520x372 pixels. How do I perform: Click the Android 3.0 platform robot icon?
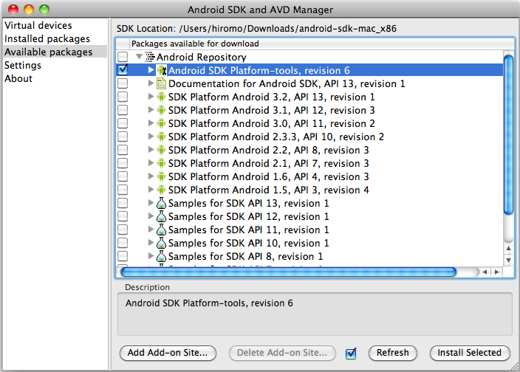pos(161,123)
